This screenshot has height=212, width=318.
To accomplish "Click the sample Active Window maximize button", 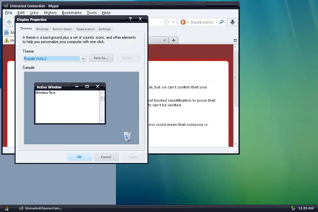I will (87, 86).
